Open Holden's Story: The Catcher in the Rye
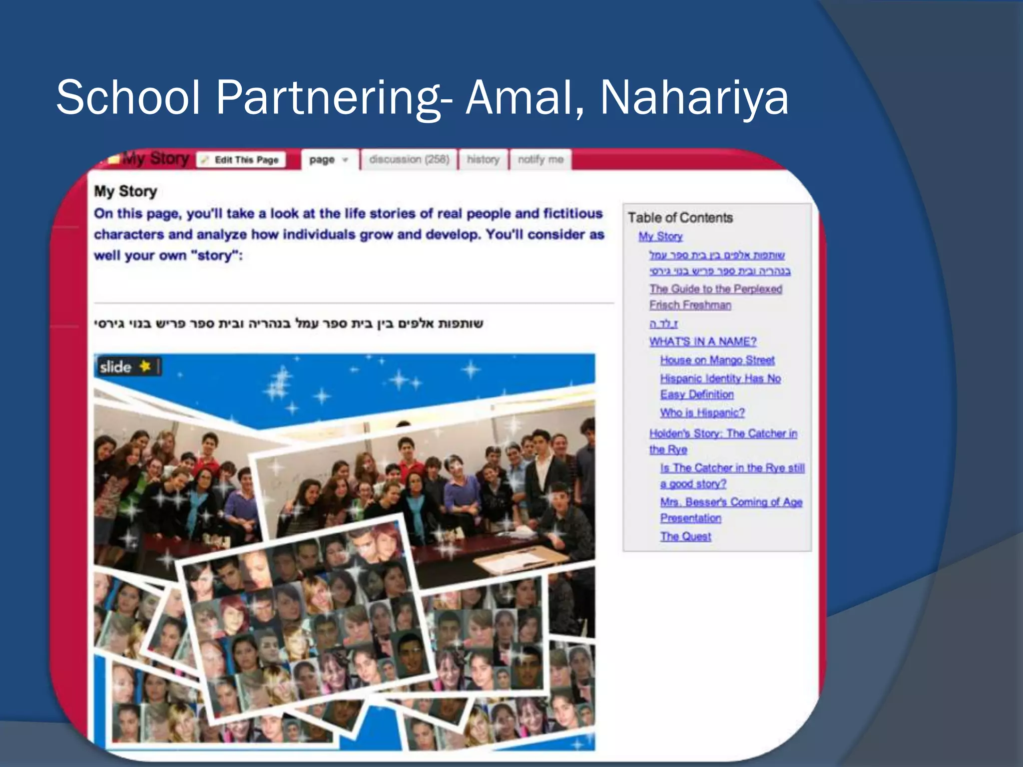Image resolution: width=1023 pixels, height=767 pixels. pos(723,441)
